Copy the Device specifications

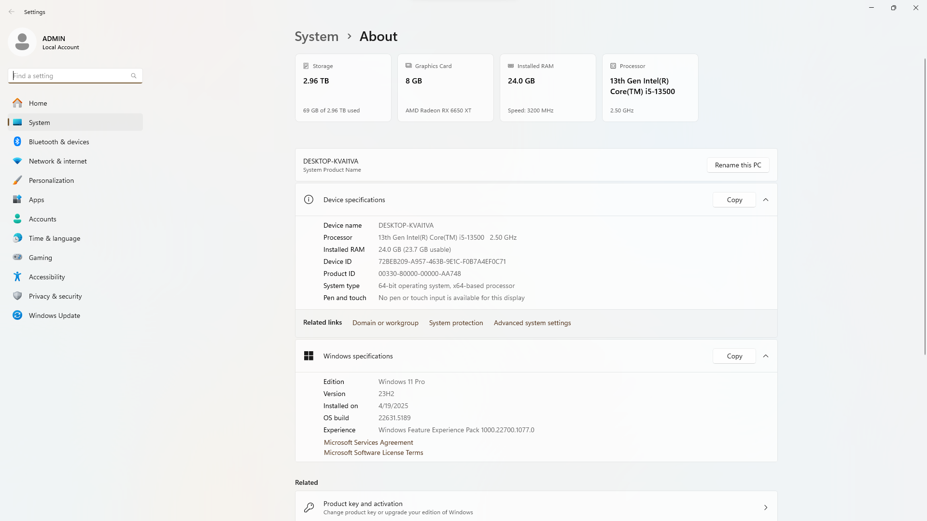[734, 200]
